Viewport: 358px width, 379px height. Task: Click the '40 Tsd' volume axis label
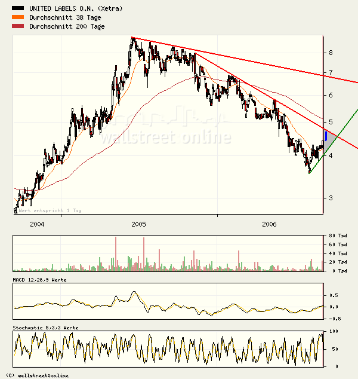(338, 253)
